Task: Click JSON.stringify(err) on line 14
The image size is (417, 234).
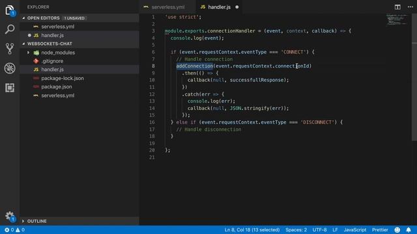Action: pyautogui.click(x=258, y=109)
